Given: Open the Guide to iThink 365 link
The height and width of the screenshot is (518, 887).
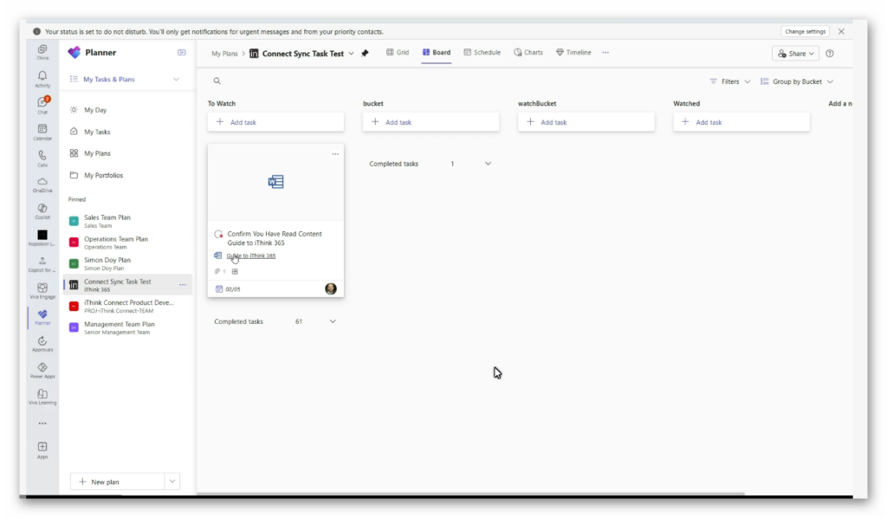Looking at the screenshot, I should pos(251,256).
